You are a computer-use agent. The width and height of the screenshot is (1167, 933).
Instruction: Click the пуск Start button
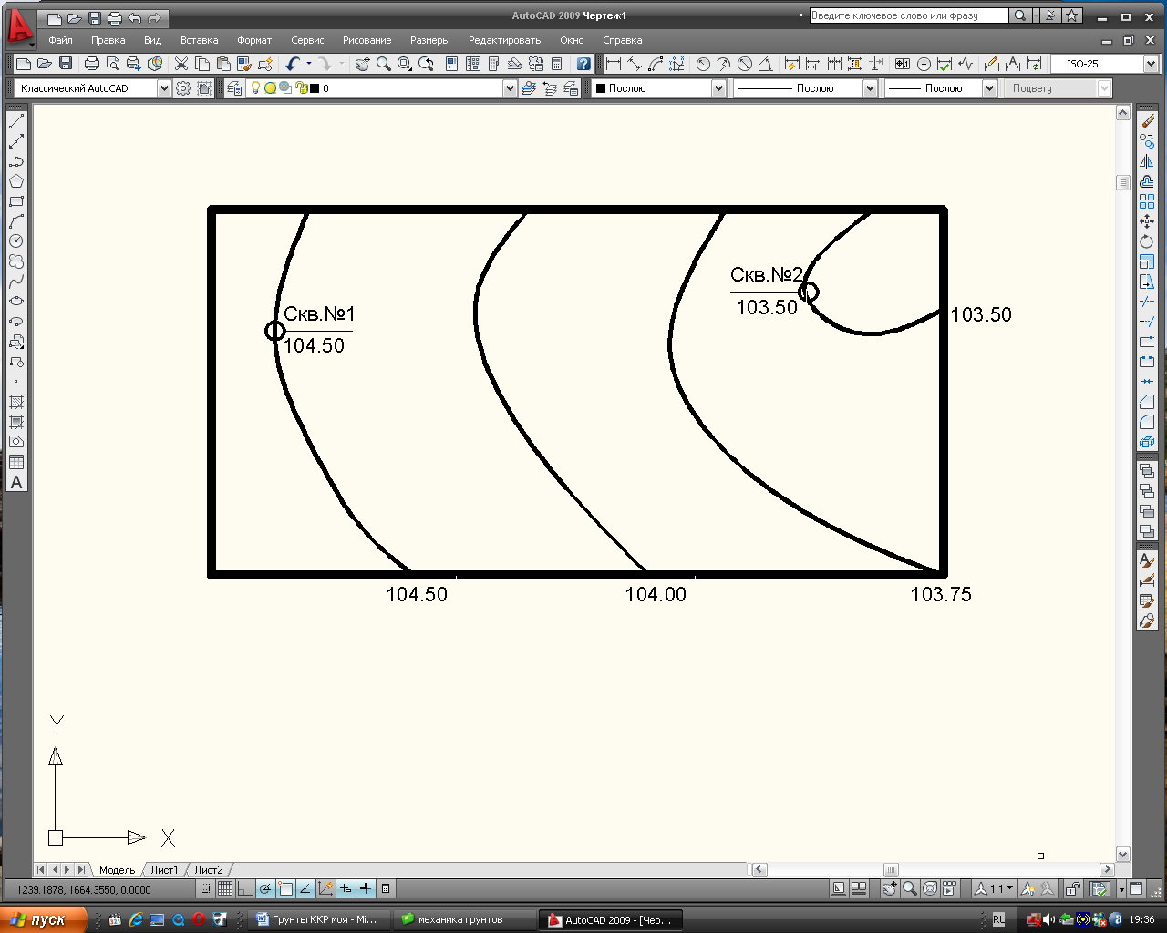tap(43, 919)
